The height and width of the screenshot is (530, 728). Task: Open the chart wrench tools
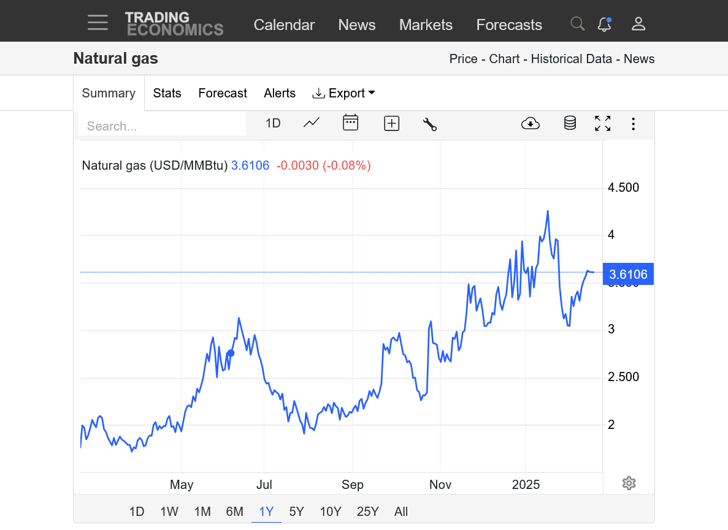click(430, 124)
